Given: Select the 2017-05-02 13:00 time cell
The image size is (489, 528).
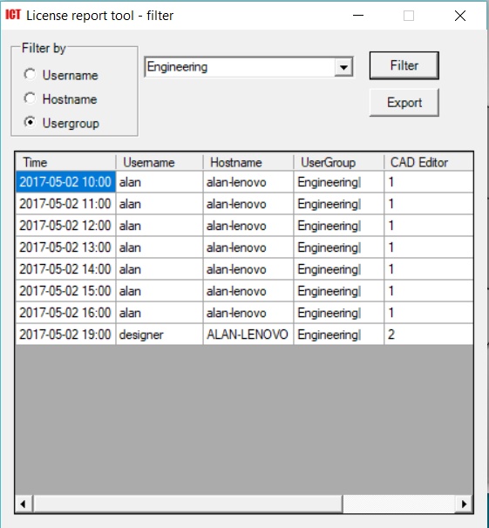Looking at the screenshot, I should 65,247.
